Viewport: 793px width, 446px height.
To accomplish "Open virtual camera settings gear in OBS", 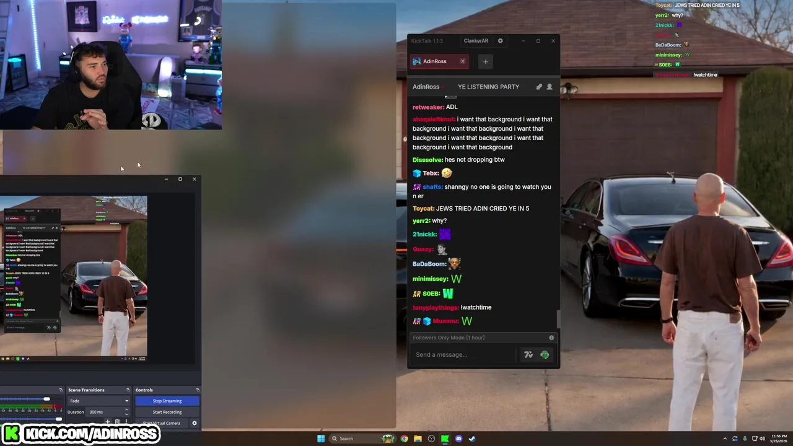I will 195,423.
